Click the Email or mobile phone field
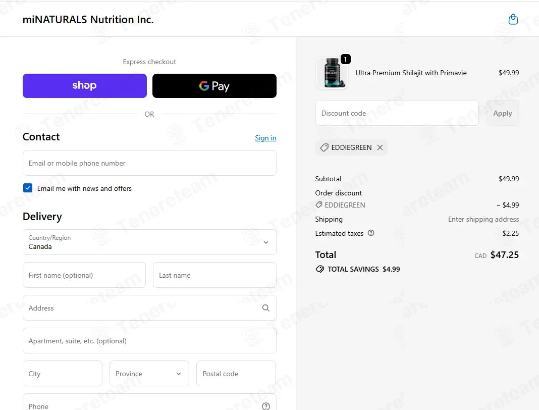539x410 pixels. 149,163
